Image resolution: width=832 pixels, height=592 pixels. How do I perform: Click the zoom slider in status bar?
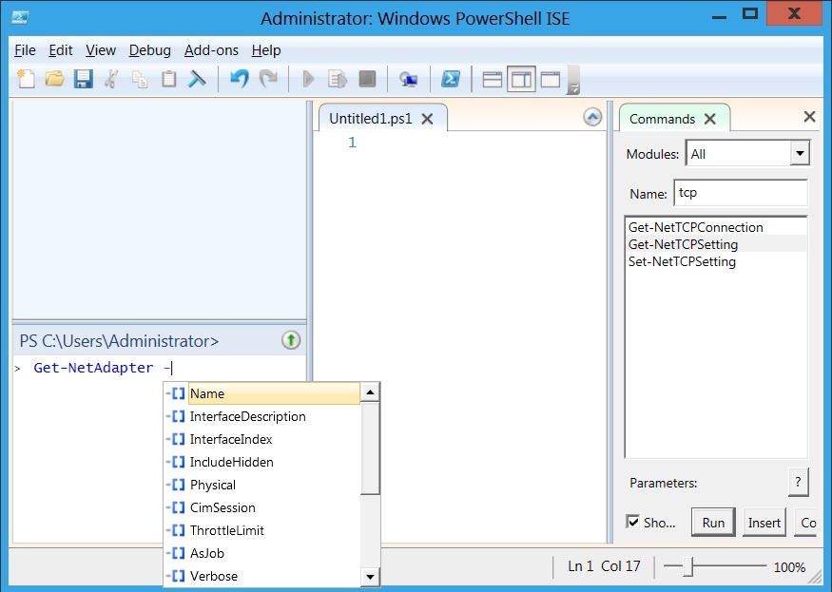coord(692,567)
